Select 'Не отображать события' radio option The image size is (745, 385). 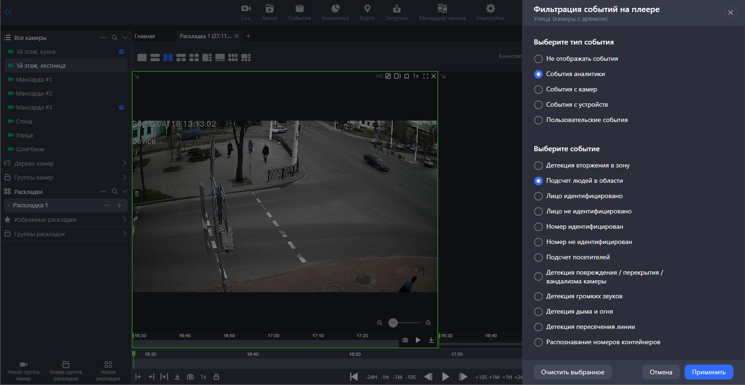(538, 59)
